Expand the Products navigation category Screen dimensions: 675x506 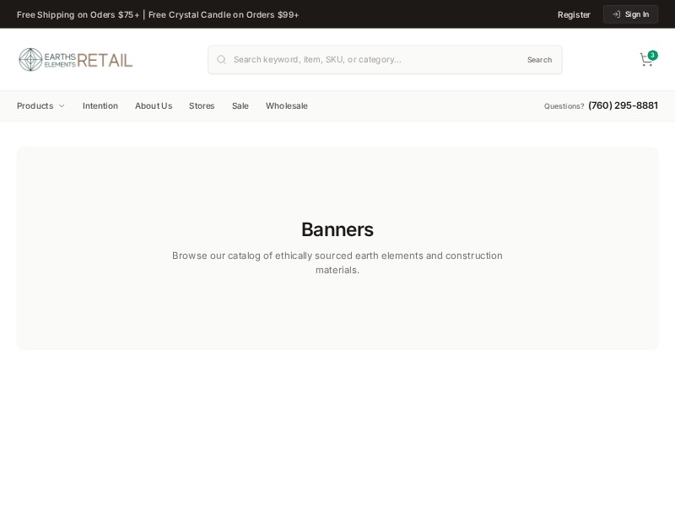pyautogui.click(x=35, y=106)
